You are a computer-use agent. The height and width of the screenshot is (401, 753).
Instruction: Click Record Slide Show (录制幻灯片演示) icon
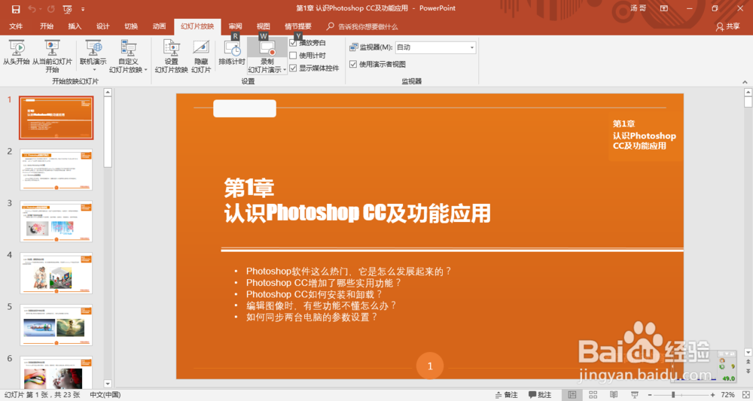coord(267,48)
